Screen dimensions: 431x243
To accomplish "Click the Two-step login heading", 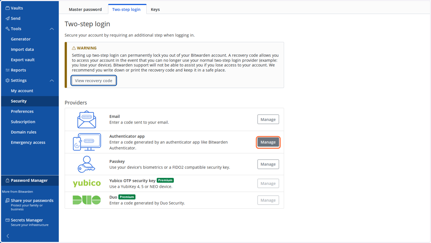I will [x=87, y=24].
